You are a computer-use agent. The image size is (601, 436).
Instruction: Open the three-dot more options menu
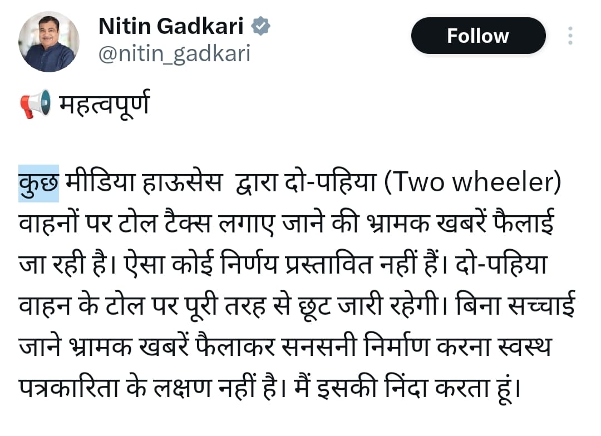570,36
